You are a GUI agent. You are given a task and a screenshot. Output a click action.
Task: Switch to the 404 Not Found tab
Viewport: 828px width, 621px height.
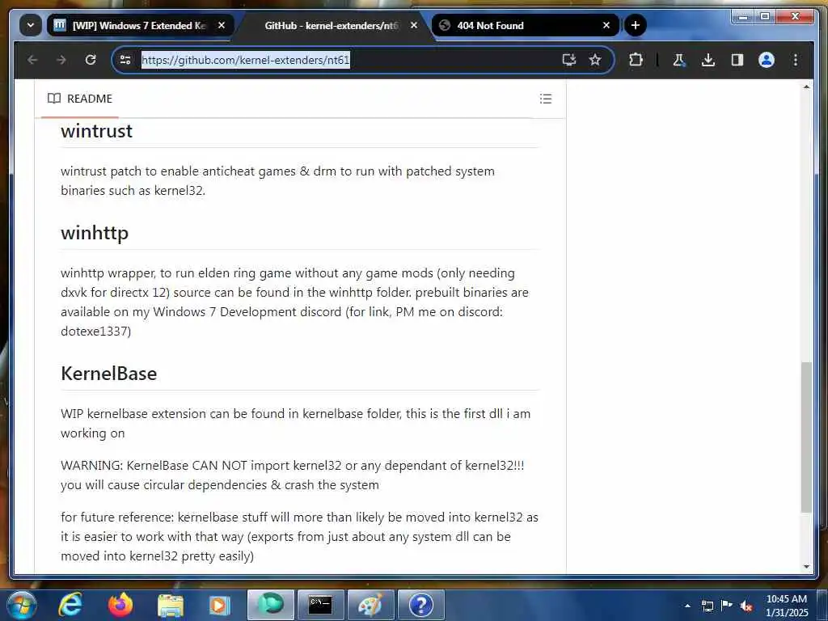(x=525, y=25)
